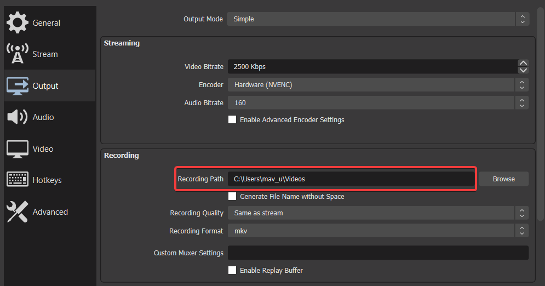Viewport: 545px width, 286px height.
Task: Expand the Encoder dropdown
Action: tap(378, 85)
